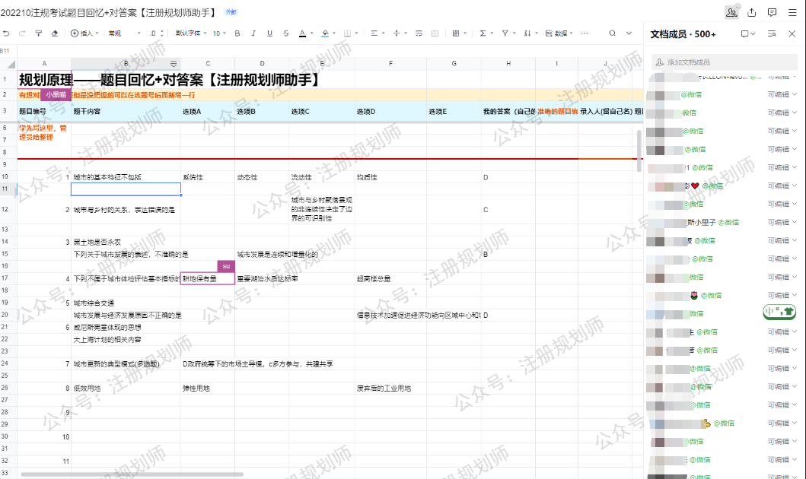Screen dimensions: 806x479
Task: Open the 数据 data menu
Action: (559, 33)
